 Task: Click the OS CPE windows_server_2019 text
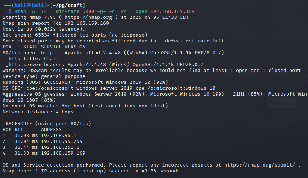click(x=79, y=88)
